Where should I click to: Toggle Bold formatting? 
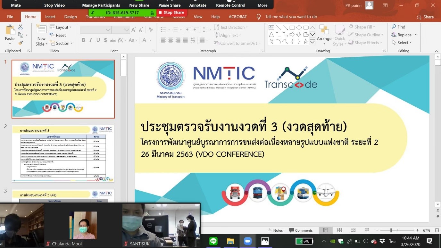(83, 40)
